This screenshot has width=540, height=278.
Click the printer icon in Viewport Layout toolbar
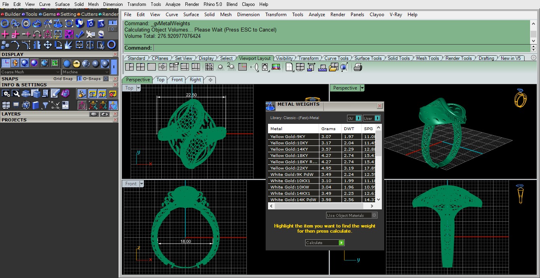[358, 67]
